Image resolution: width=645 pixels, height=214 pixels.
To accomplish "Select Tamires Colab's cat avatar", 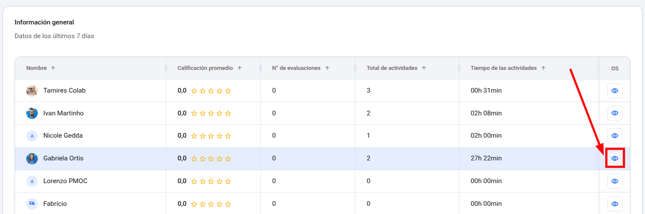I will (32, 90).
